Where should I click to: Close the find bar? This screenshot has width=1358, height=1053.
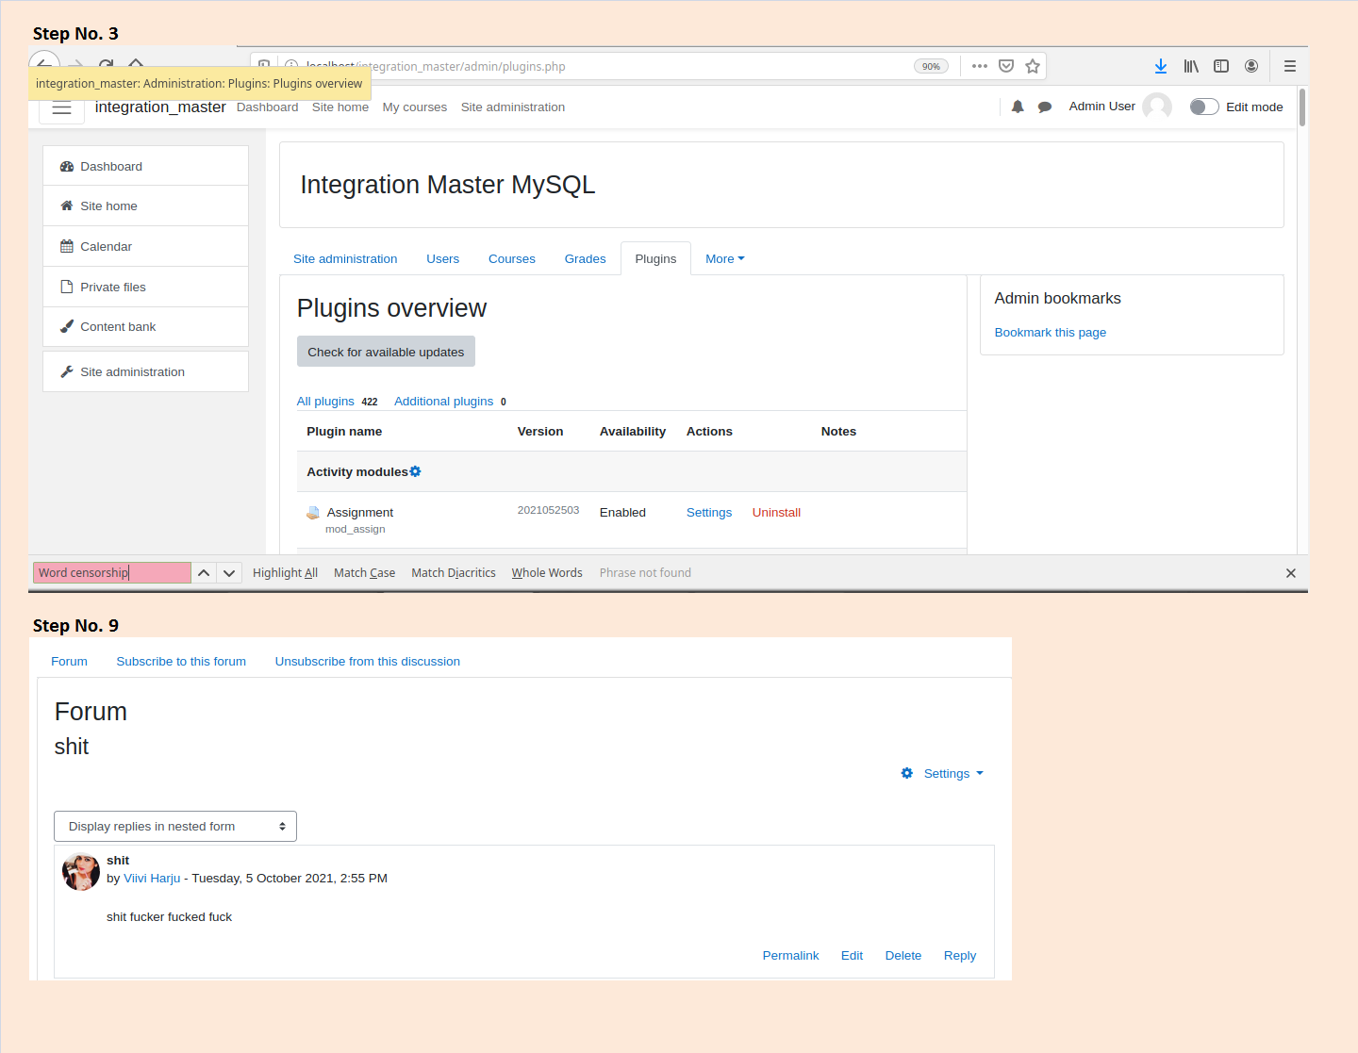click(x=1291, y=573)
